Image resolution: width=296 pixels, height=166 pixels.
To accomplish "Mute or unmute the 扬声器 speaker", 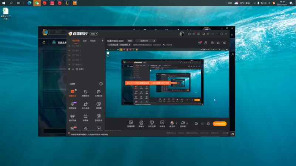I will pos(182,124).
